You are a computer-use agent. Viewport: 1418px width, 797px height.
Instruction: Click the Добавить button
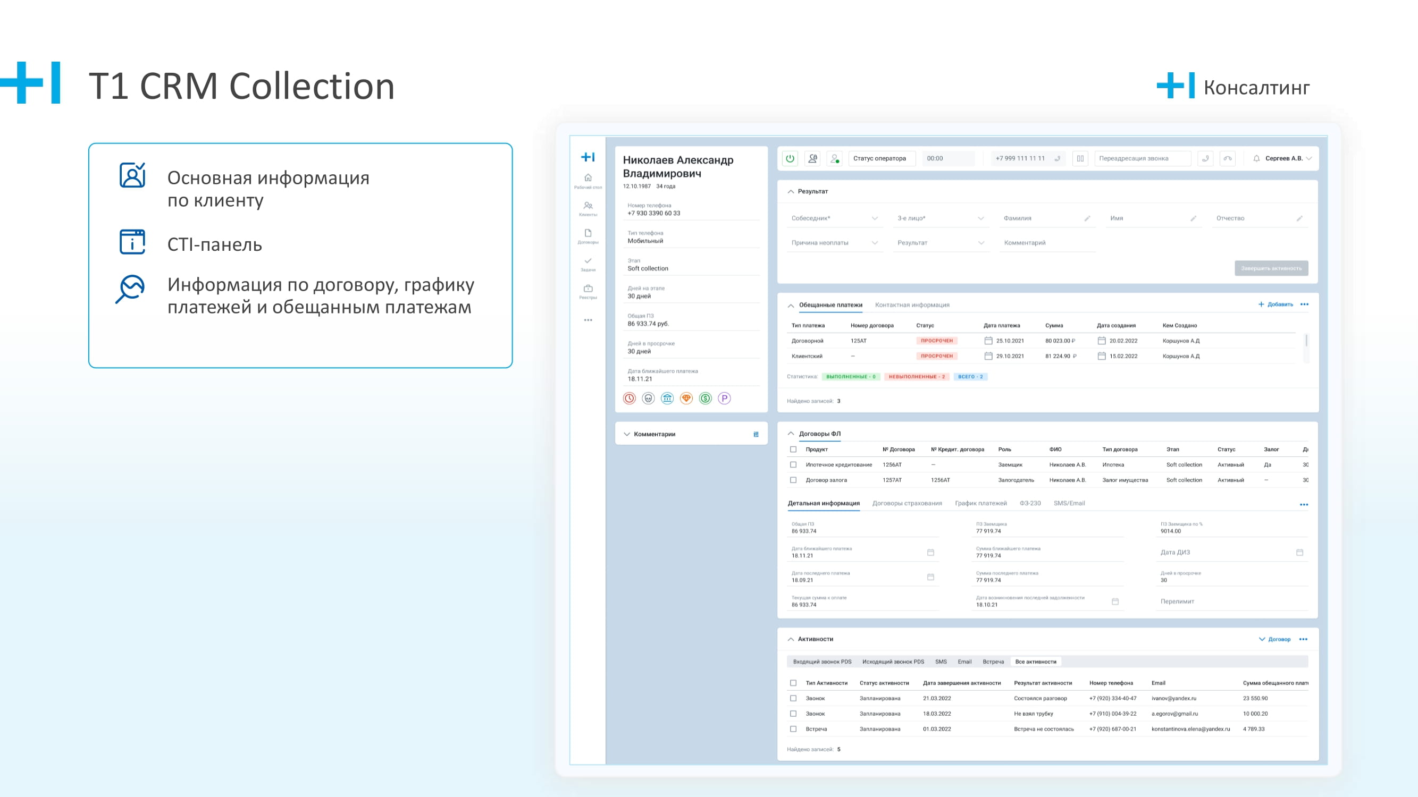[x=1276, y=304]
